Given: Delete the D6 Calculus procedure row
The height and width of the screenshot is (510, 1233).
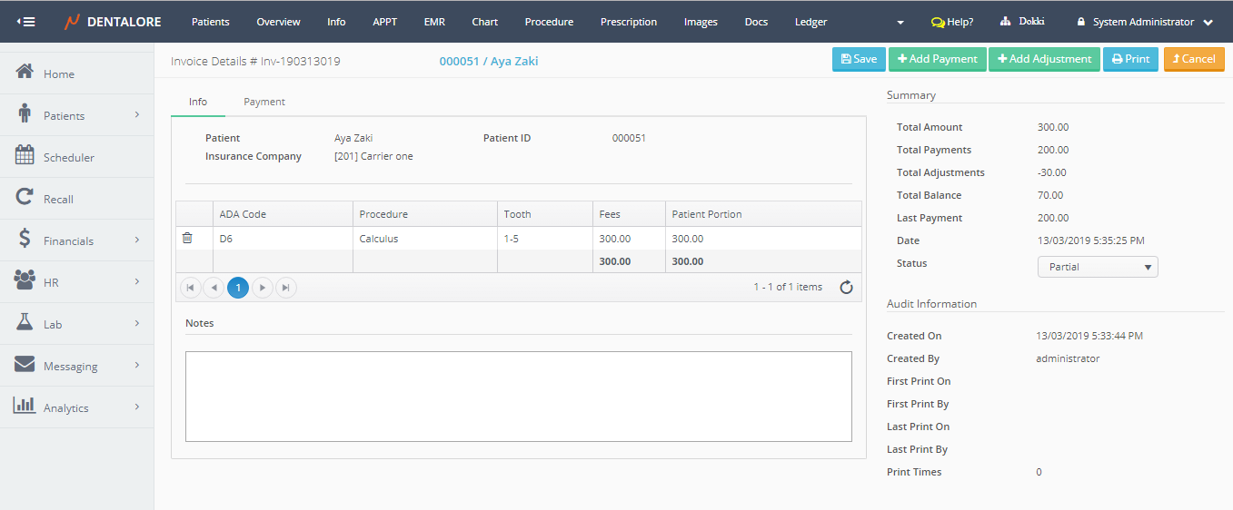Looking at the screenshot, I should (187, 239).
